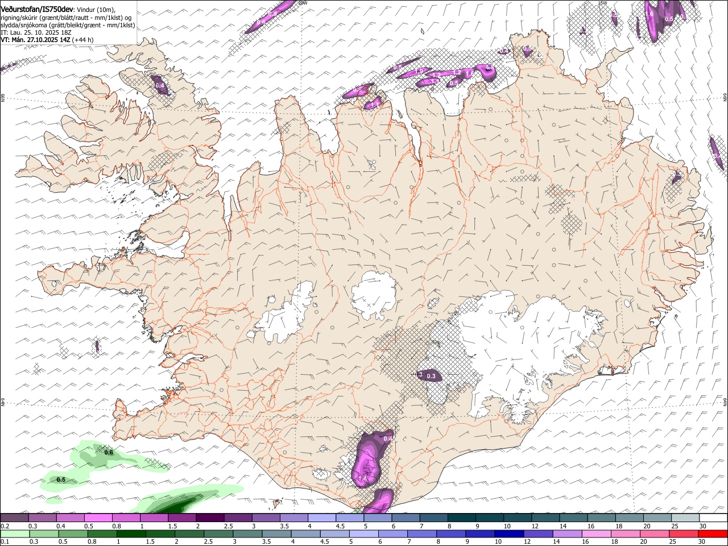728x546 pixels.
Task: Select the rain legend swatch labeled 20
Action: 655,533
